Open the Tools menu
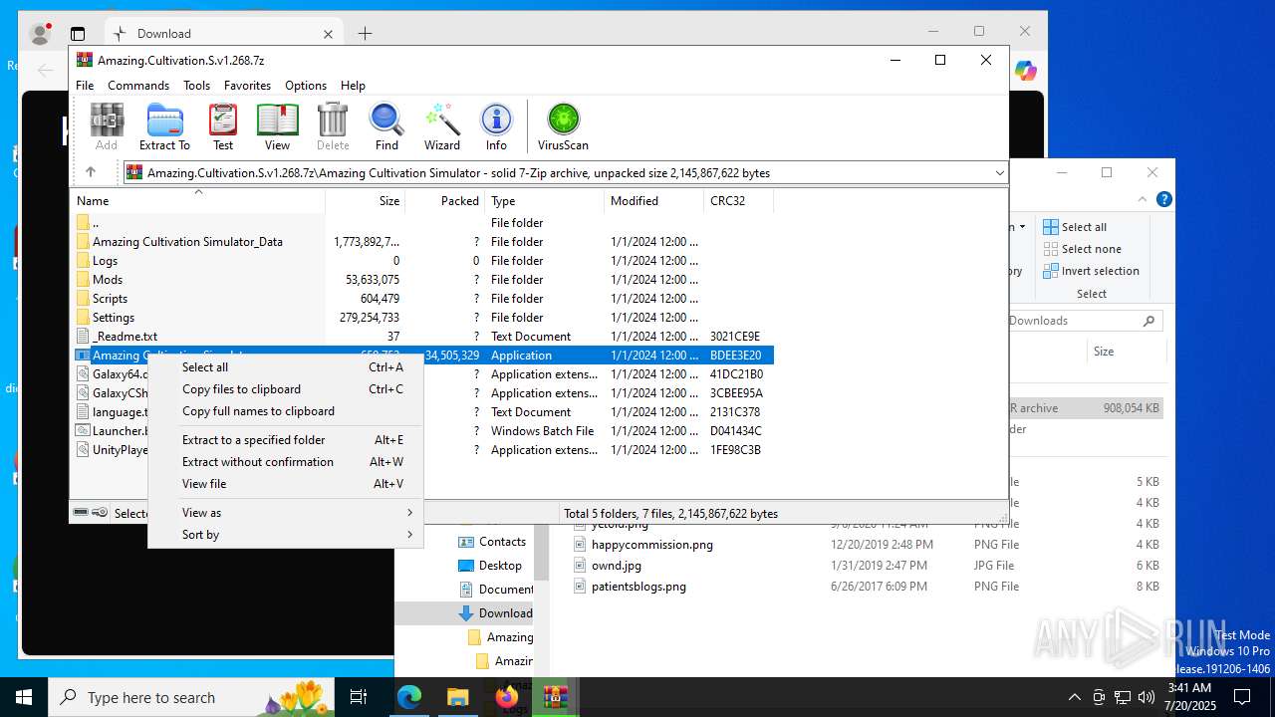Viewport: 1275px width, 717px height. tap(196, 86)
